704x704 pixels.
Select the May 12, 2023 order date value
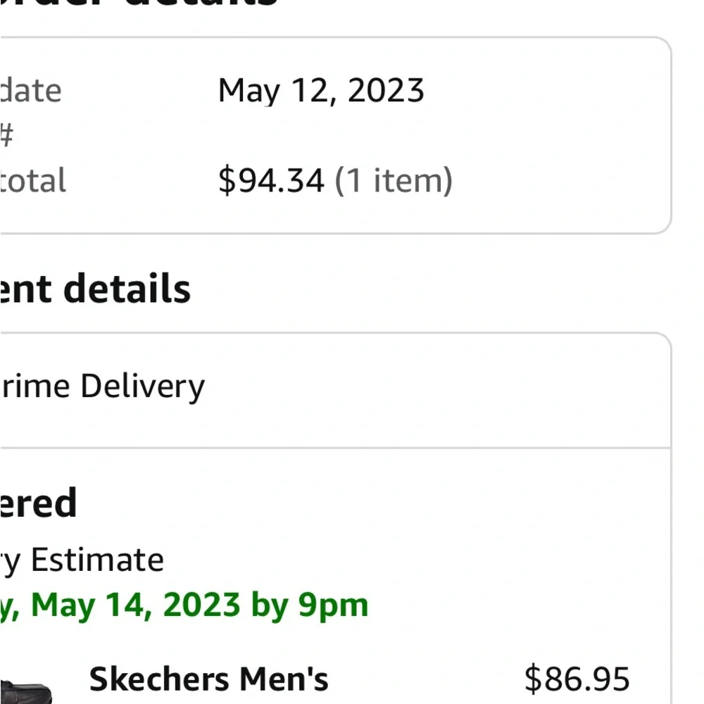(x=320, y=91)
